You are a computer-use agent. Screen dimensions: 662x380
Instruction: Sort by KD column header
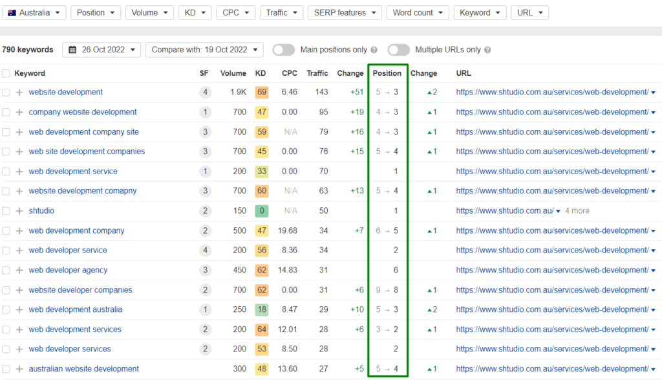261,73
